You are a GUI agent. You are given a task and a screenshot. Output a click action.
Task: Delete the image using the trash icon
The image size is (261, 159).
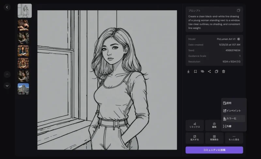223,71
